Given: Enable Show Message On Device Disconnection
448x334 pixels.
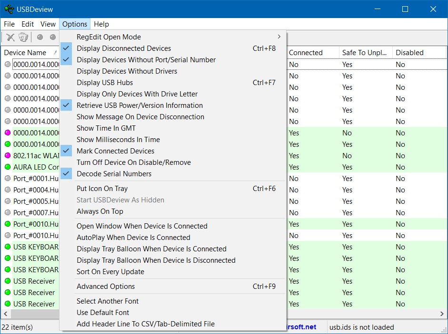Looking at the screenshot, I should tap(173, 117).
